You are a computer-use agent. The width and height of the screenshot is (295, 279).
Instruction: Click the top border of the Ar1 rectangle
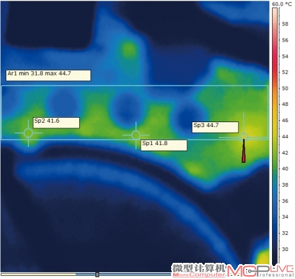pos(135,86)
